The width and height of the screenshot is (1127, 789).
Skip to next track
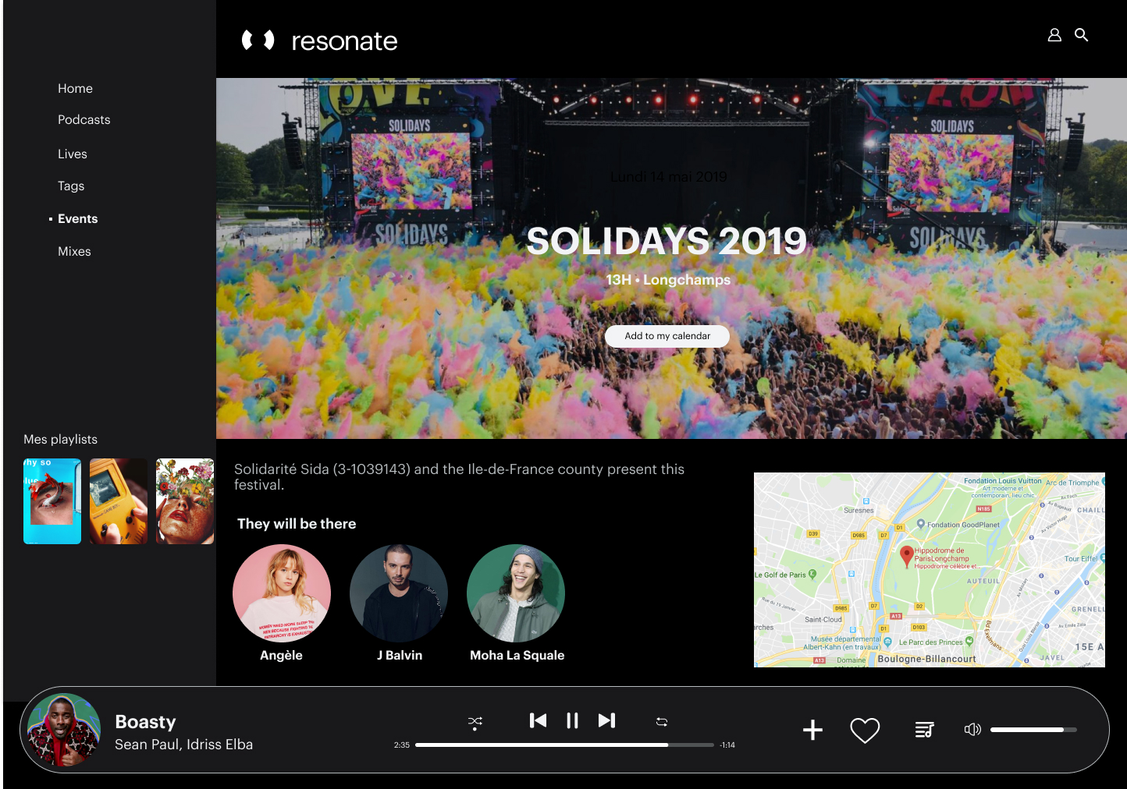[606, 720]
